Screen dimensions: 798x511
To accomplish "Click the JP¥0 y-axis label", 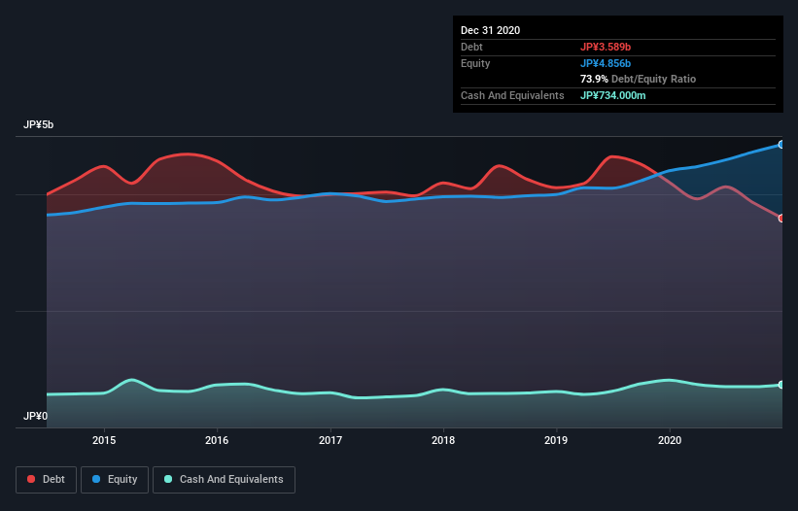I will point(35,417).
